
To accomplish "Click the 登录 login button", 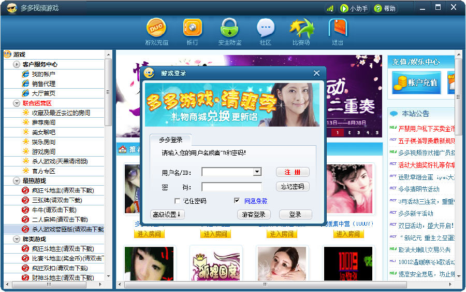I will click(x=296, y=214).
